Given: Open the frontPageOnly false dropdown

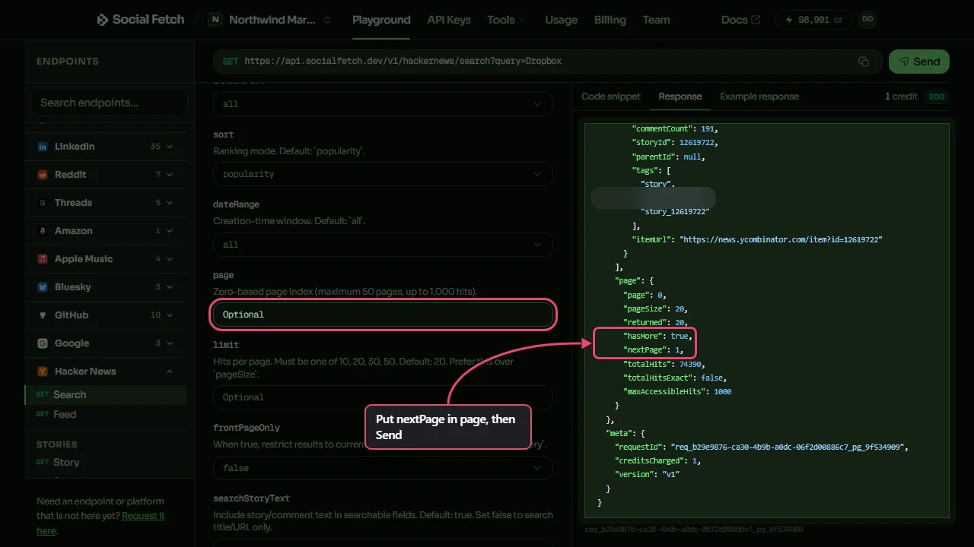Looking at the screenshot, I should 383,468.
